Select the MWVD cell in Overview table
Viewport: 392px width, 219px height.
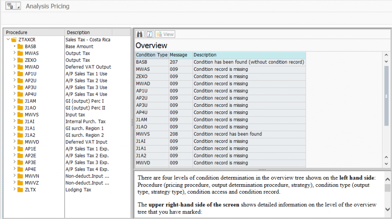[x=152, y=163]
